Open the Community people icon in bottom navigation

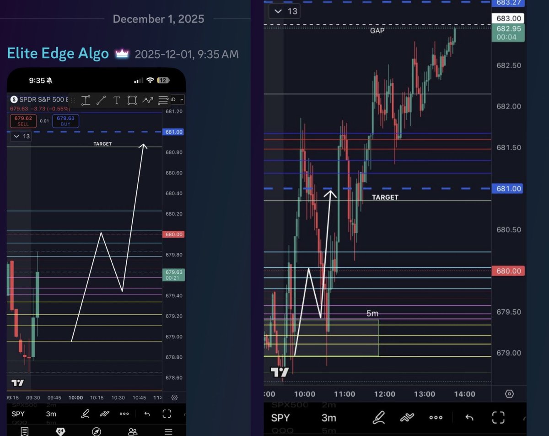click(x=132, y=431)
